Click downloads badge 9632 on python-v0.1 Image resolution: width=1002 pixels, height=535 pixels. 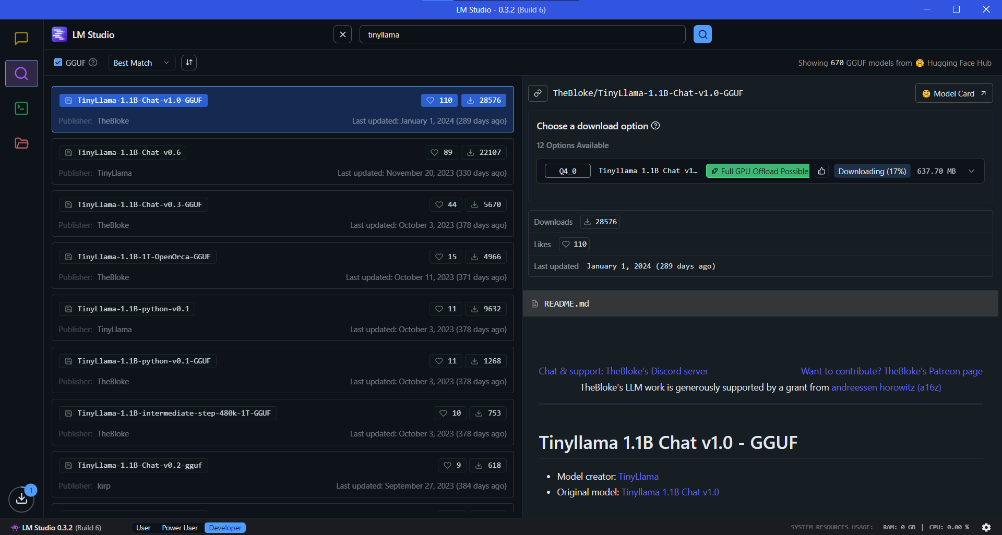click(486, 309)
